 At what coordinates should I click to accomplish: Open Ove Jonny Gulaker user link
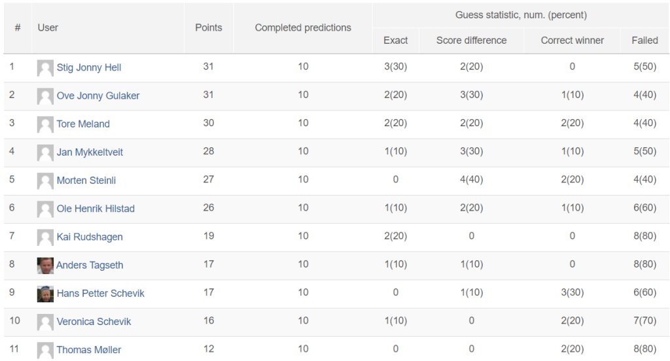click(x=98, y=95)
